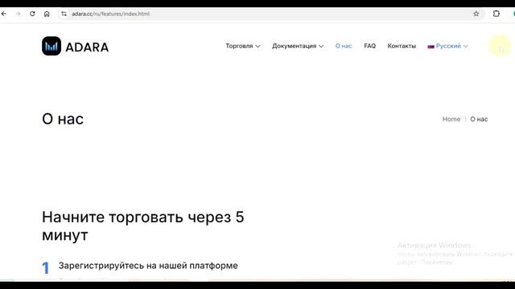Image resolution: width=515 pixels, height=289 pixels.
Task: Go back with the browser back arrow
Action: tap(3, 14)
